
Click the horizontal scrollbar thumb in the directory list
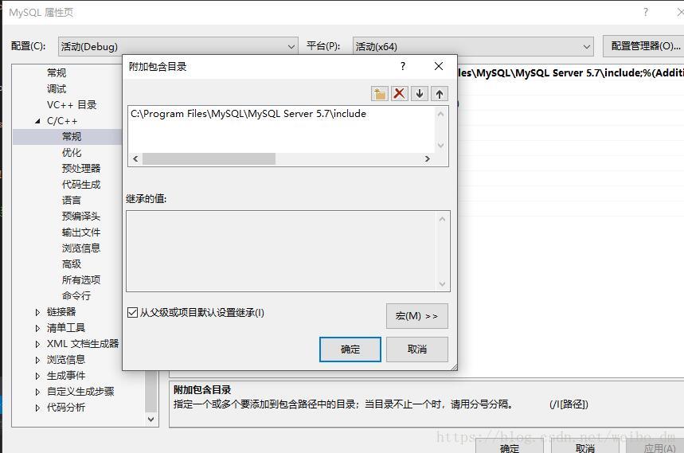[x=209, y=158]
